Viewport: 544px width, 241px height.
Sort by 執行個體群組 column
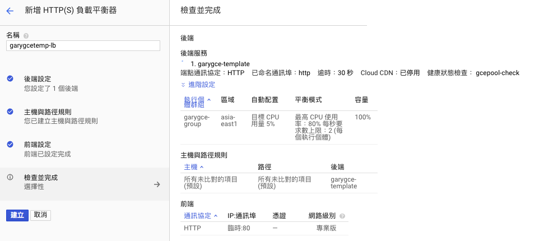point(195,101)
